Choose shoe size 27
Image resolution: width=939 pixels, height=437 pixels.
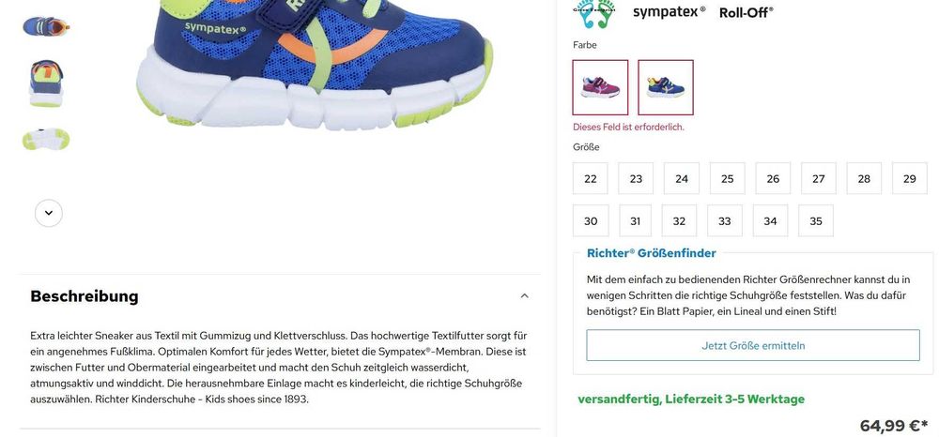(819, 178)
